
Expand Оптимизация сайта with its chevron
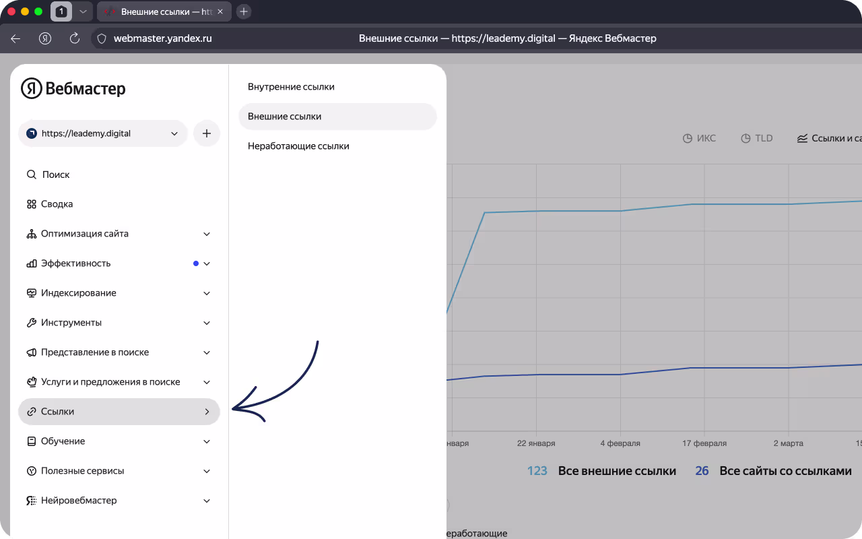(207, 234)
